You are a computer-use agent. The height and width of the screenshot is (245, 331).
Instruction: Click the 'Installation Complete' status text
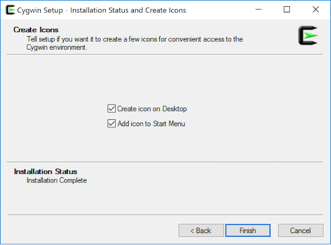point(57,180)
